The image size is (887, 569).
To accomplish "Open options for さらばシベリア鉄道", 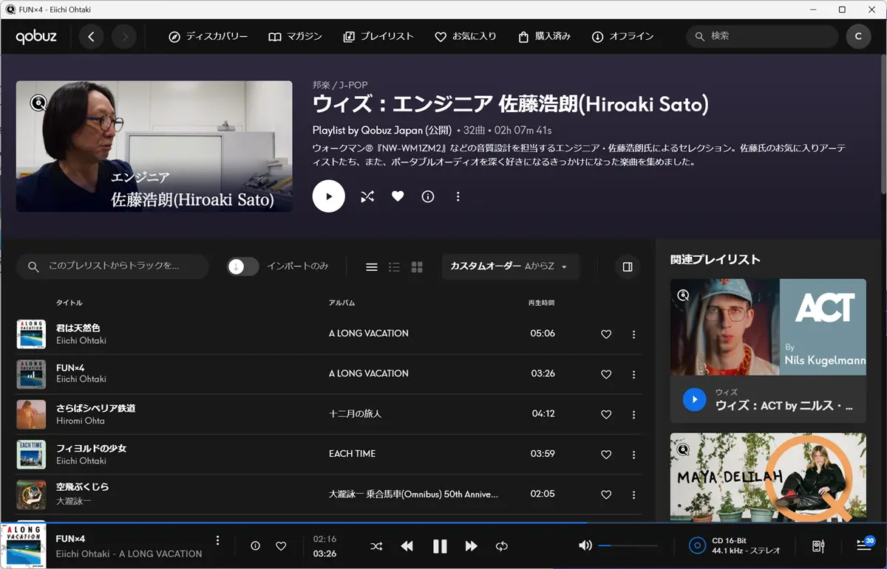I will [633, 415].
